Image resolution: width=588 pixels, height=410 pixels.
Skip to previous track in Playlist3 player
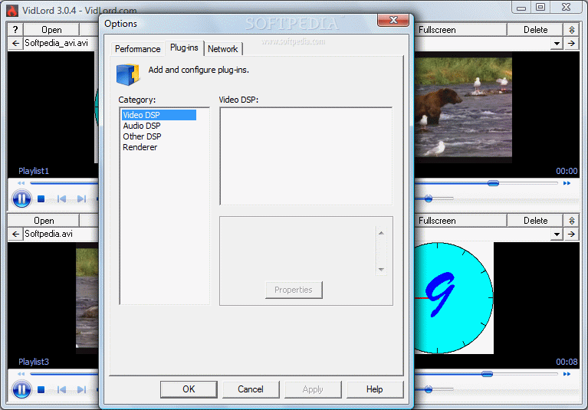click(x=62, y=390)
